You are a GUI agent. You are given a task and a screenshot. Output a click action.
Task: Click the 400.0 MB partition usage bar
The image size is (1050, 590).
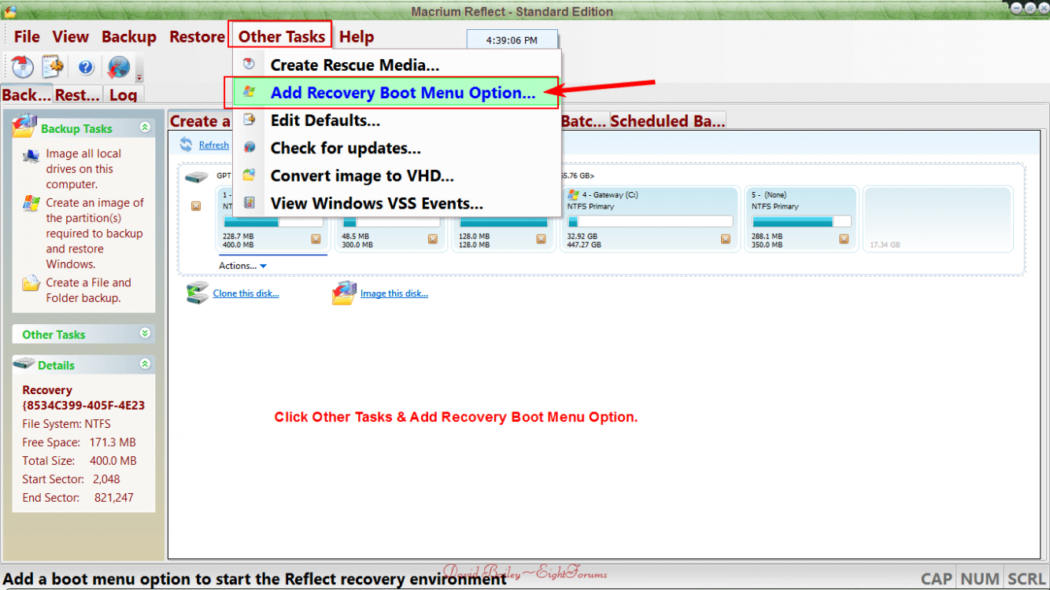[x=272, y=222]
